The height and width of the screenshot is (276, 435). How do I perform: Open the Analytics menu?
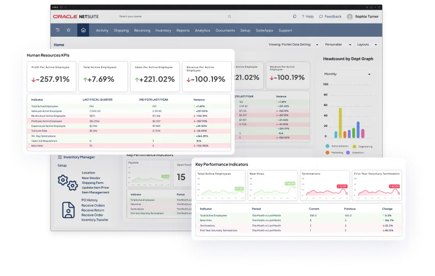pyautogui.click(x=202, y=30)
